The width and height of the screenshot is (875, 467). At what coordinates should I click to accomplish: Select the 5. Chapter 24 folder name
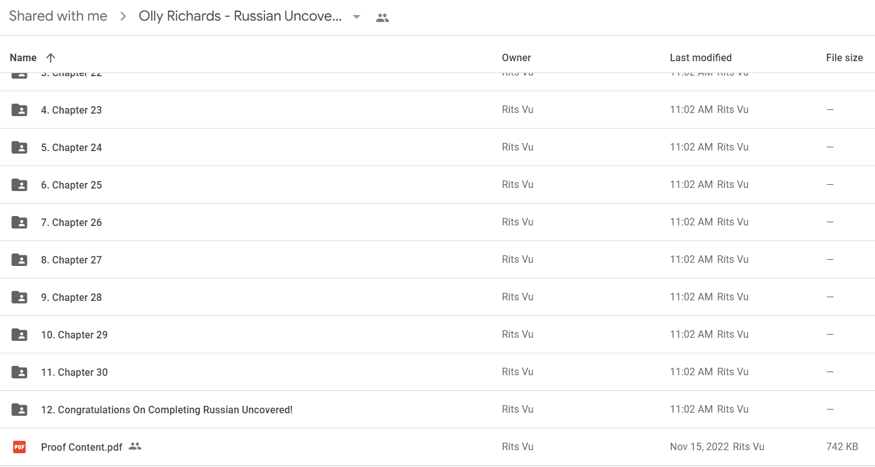pos(71,147)
